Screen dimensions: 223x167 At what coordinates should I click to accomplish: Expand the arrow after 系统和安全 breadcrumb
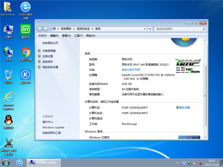[92, 29]
